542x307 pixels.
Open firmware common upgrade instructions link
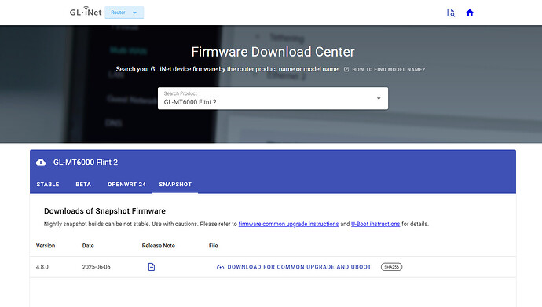288,224
